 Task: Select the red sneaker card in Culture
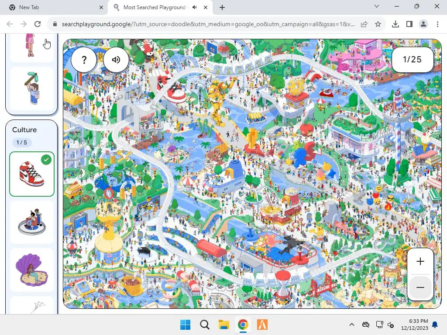tap(31, 174)
